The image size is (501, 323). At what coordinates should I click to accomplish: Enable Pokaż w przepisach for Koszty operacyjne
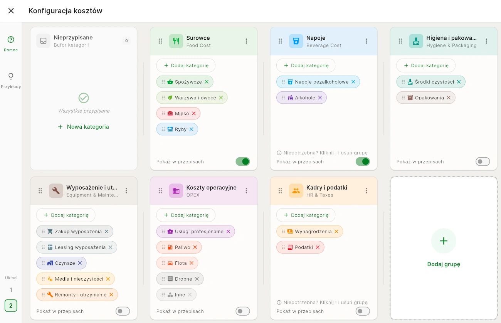[243, 311]
